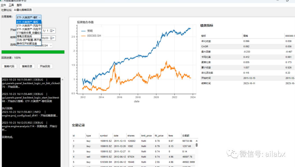
Task: Expand the 000300.SH benchmark dropdown
Action: pos(51,45)
